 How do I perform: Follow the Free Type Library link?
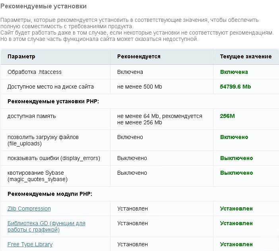(x=30, y=244)
